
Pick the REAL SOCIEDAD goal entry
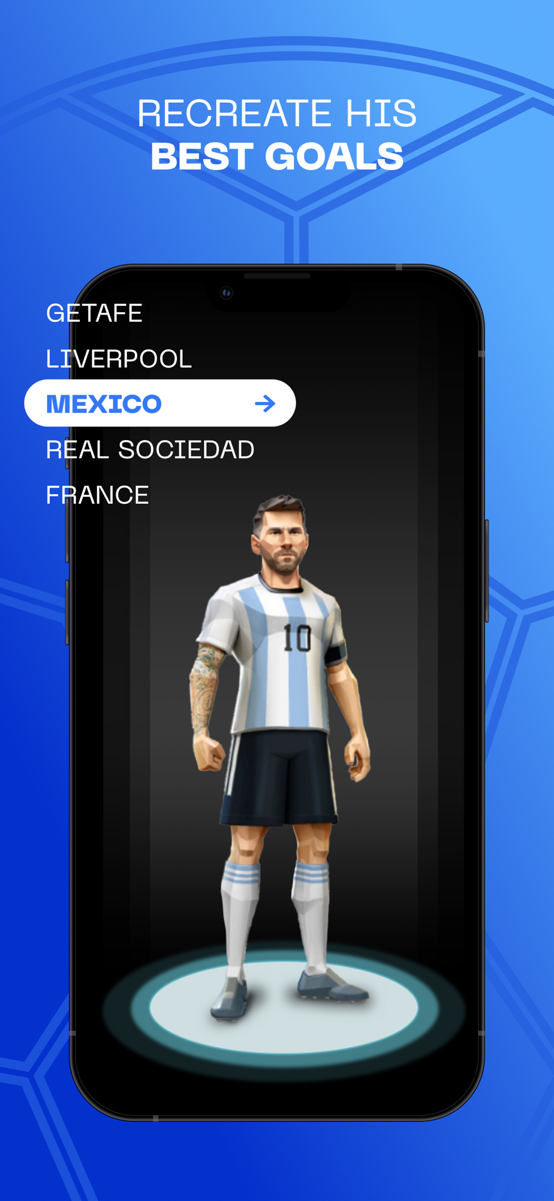point(150,449)
